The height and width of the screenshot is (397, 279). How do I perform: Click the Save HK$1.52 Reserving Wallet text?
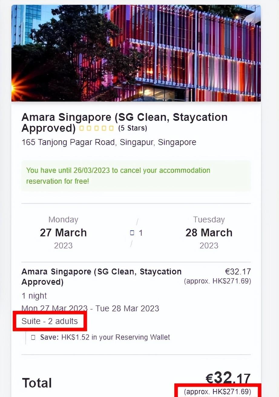pos(105,337)
